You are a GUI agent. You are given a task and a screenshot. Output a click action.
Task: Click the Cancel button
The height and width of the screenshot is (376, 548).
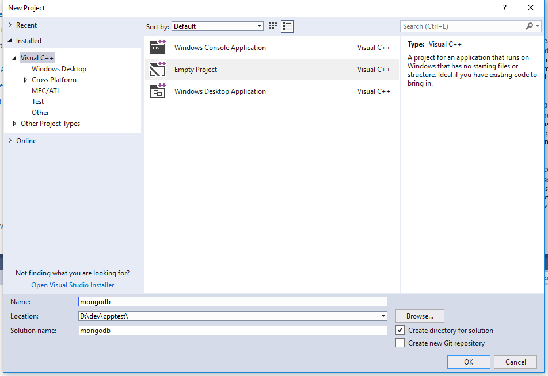516,362
